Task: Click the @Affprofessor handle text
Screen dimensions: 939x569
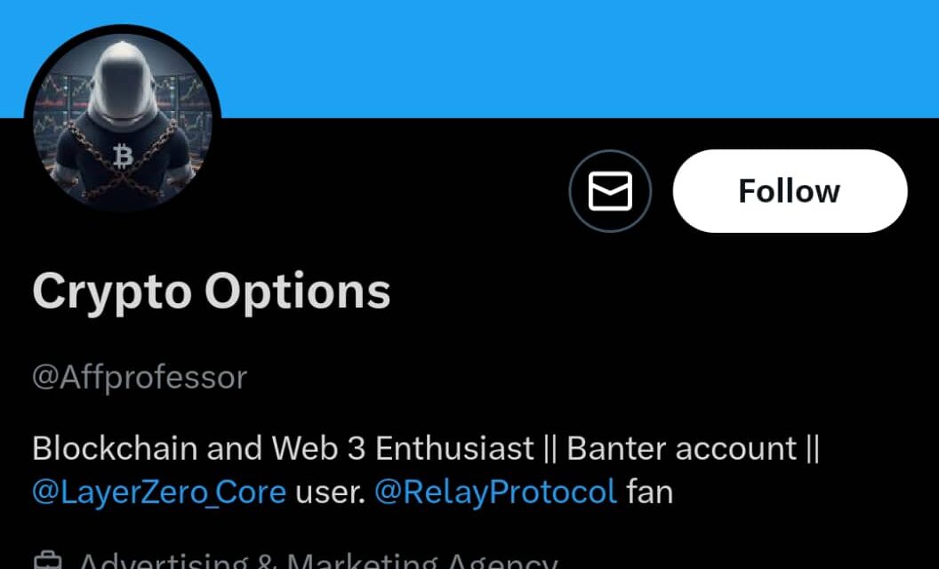Action: coord(140,378)
